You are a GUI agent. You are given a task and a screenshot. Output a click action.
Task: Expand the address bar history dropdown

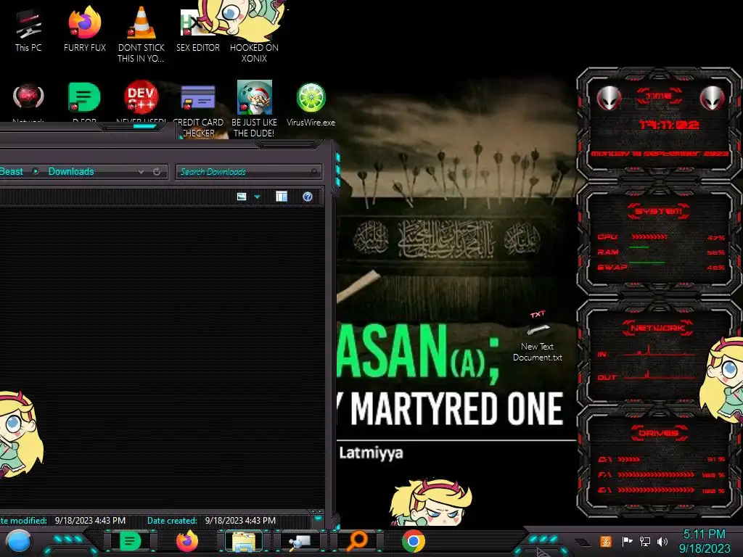(x=141, y=172)
